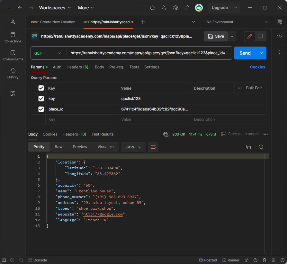This screenshot has height=264, width=287.
Task: Open the JSON format dropdown
Action: (133, 147)
